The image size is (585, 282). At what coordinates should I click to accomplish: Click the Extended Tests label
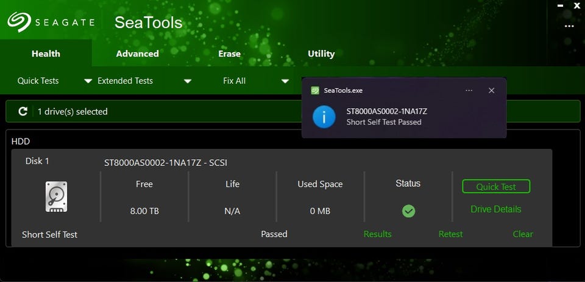(125, 81)
